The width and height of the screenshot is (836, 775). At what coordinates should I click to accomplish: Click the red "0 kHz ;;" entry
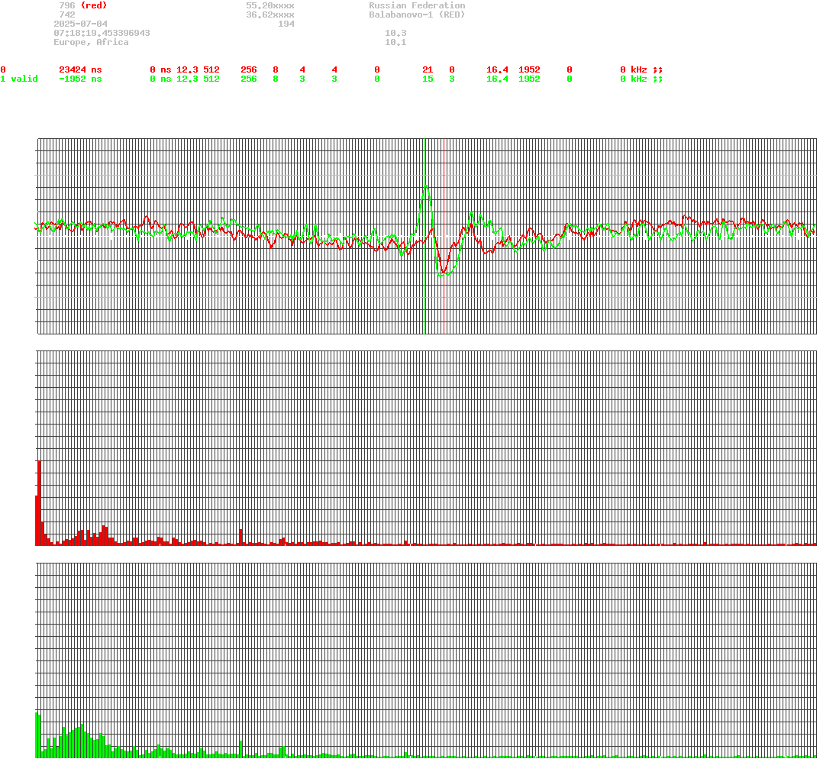click(x=641, y=70)
